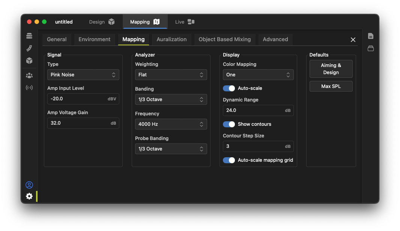Image resolution: width=400 pixels, height=231 pixels.
Task: Select the cube icon in left sidebar
Action: (x=29, y=61)
